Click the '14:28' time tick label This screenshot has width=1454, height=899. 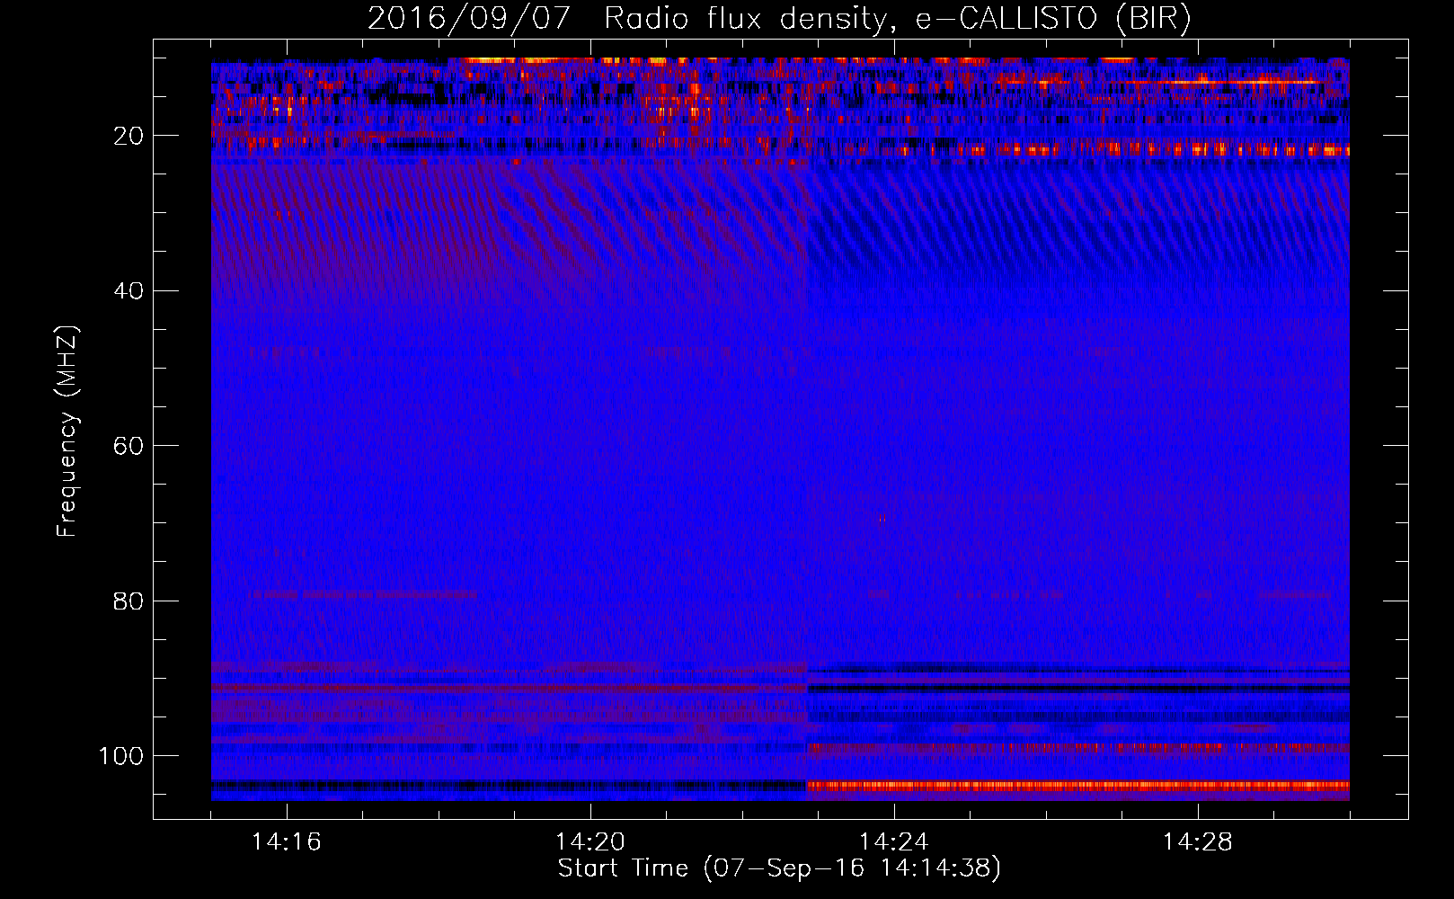[1198, 842]
